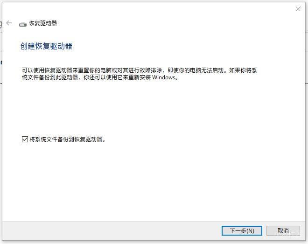Click the word Windows in the description
The height and width of the screenshot is (244, 308).
pos(163,77)
